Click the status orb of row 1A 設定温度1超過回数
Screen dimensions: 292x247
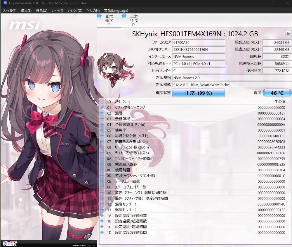[102, 215]
